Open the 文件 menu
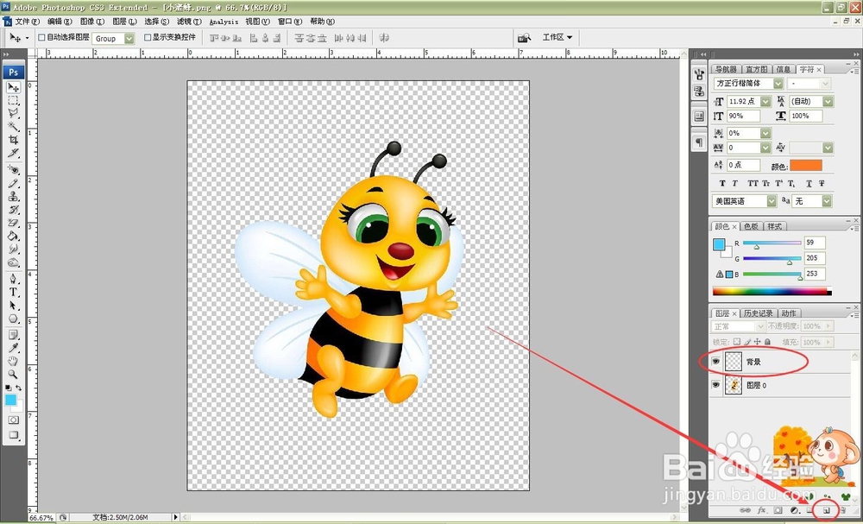Viewport: 863px width, 524px height. point(27,22)
